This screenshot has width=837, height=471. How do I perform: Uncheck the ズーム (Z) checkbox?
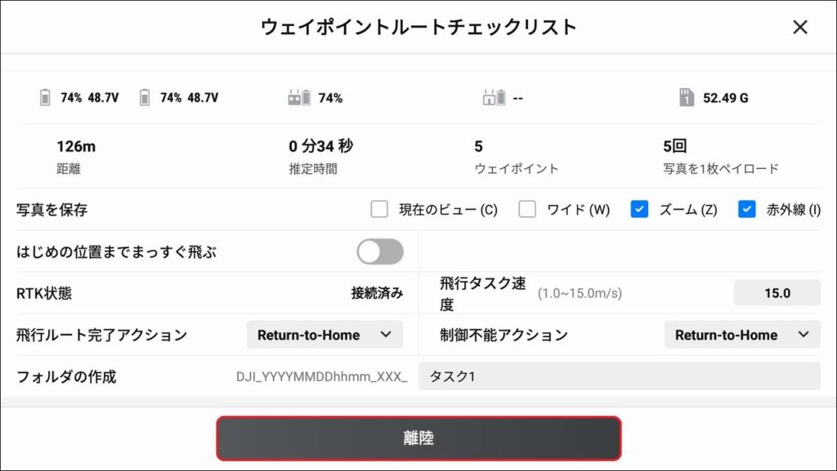point(639,210)
